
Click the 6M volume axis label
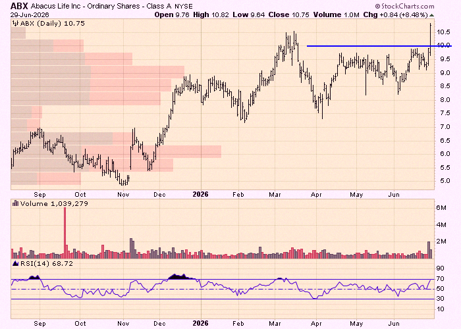(441, 208)
